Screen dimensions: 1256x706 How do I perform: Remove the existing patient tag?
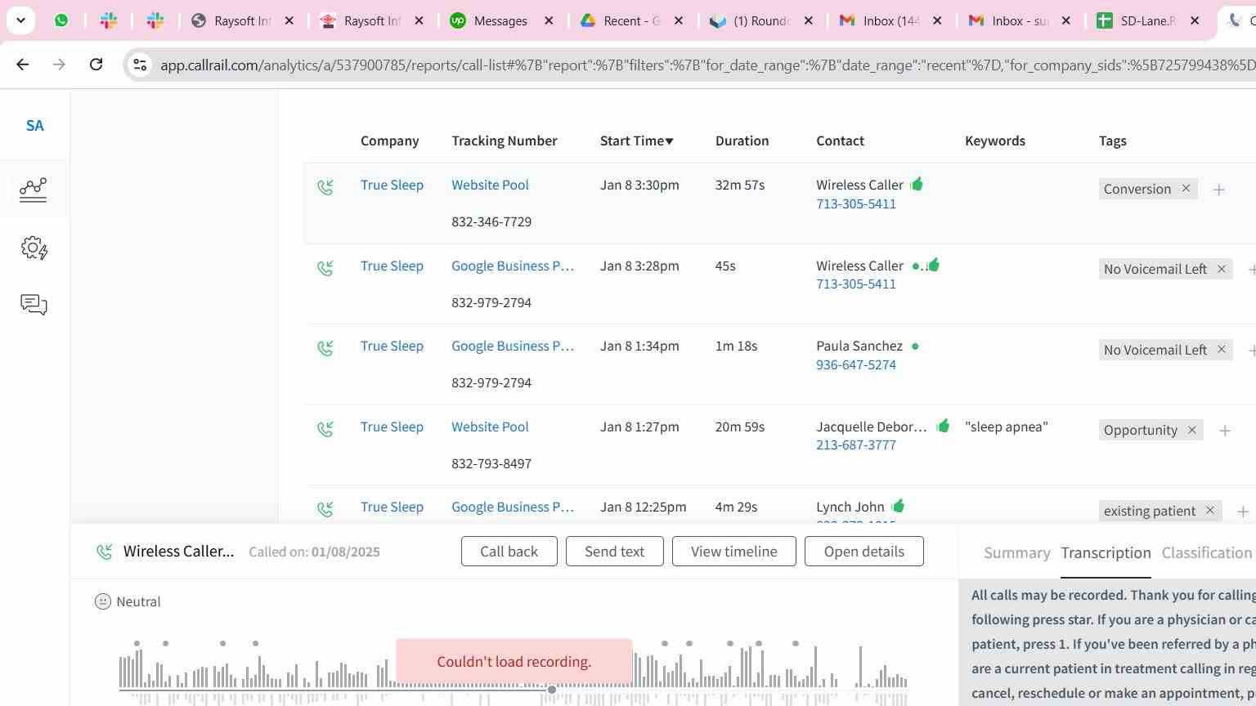point(1210,511)
